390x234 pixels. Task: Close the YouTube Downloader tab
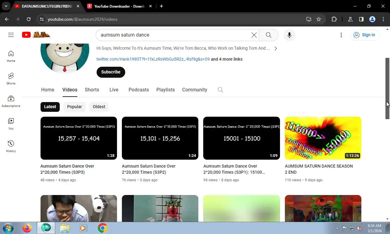pos(151,6)
